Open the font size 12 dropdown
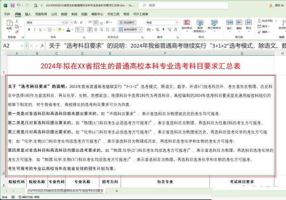286x200 pixels. 71,23
